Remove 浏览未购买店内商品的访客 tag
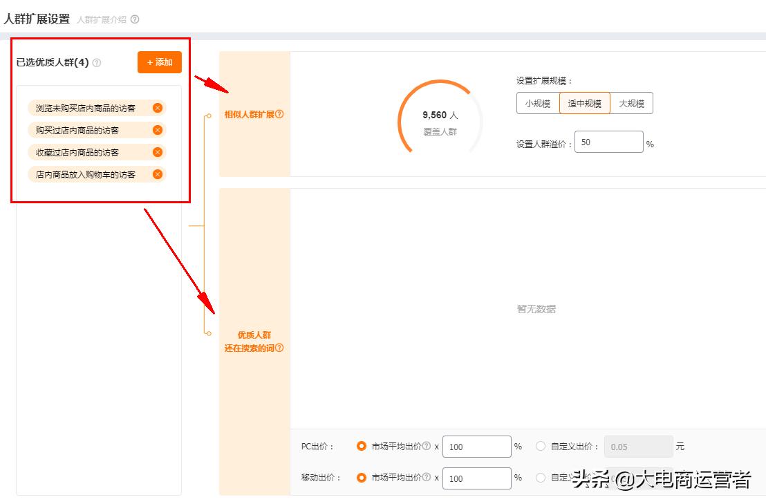766x504 pixels. click(158, 108)
